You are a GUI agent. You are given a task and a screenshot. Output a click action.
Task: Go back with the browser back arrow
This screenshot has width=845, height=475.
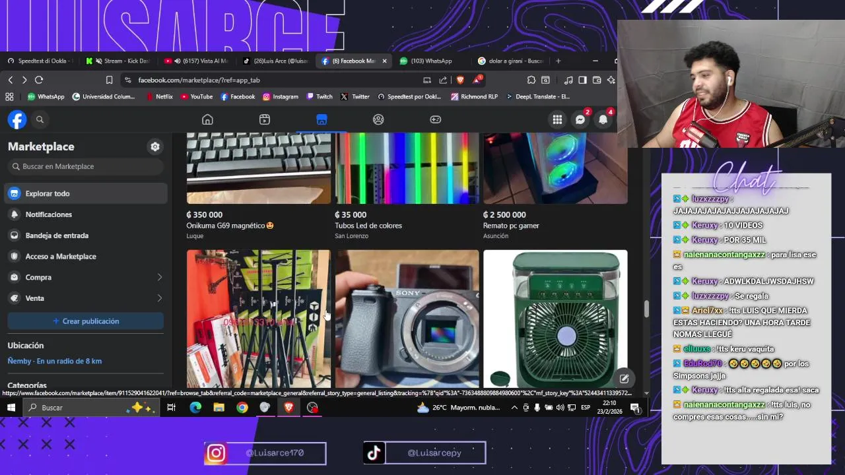click(x=11, y=80)
